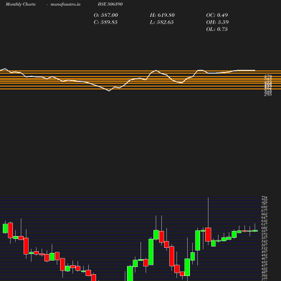The image size is (281, 281).
Task: Click the 392 price axis label
Action: (264, 275)
